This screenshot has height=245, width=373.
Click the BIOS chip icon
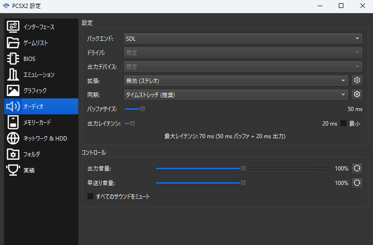coord(13,59)
